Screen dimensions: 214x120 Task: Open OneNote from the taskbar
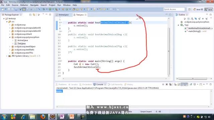(x=62, y=117)
